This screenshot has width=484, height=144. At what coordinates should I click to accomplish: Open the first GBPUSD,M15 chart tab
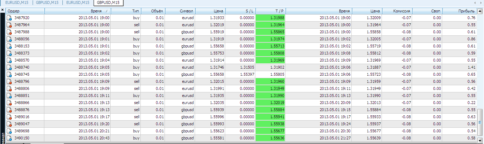click(47, 3)
